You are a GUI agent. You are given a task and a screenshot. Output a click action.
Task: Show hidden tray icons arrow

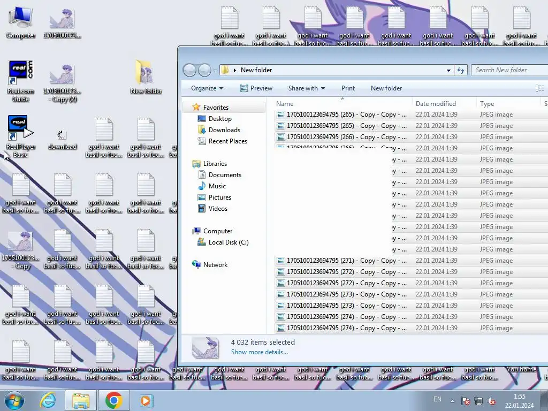tap(452, 401)
